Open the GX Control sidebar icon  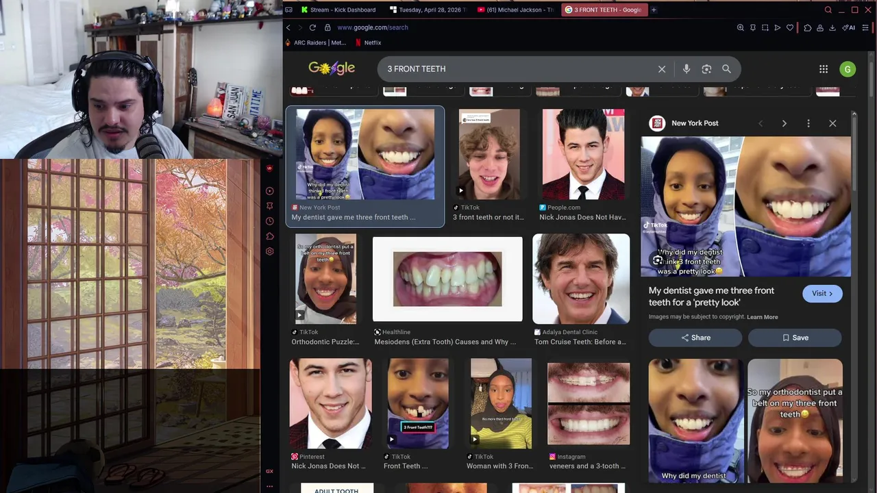click(269, 471)
